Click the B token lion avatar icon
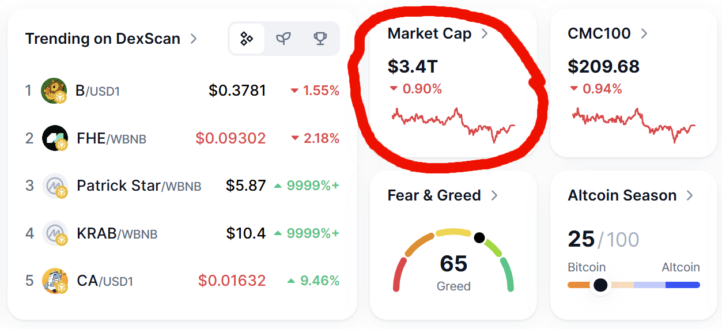 click(54, 90)
